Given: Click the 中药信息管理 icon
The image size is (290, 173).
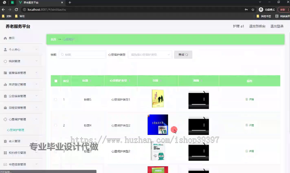Looking at the screenshot, I should 5,165.
